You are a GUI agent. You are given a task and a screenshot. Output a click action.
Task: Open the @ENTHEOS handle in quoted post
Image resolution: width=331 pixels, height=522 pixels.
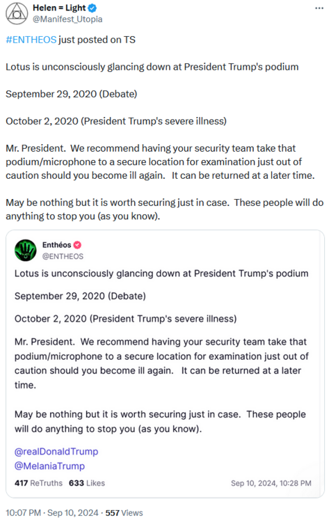point(63,256)
